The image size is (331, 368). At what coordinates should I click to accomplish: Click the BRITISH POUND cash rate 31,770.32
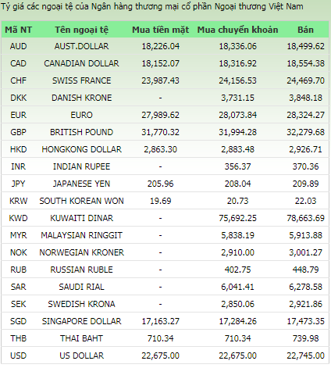160,132
